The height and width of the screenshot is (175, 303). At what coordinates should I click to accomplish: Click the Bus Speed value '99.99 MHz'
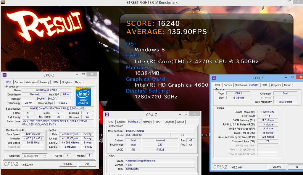click(x=33, y=143)
